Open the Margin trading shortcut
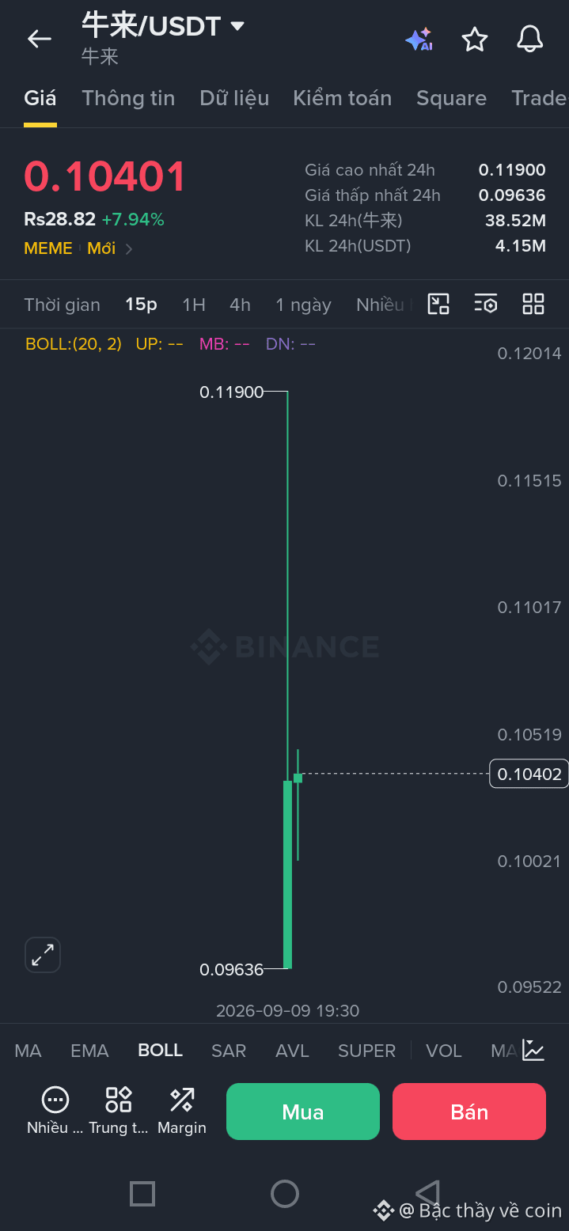Image resolution: width=569 pixels, height=1231 pixels. (182, 1110)
